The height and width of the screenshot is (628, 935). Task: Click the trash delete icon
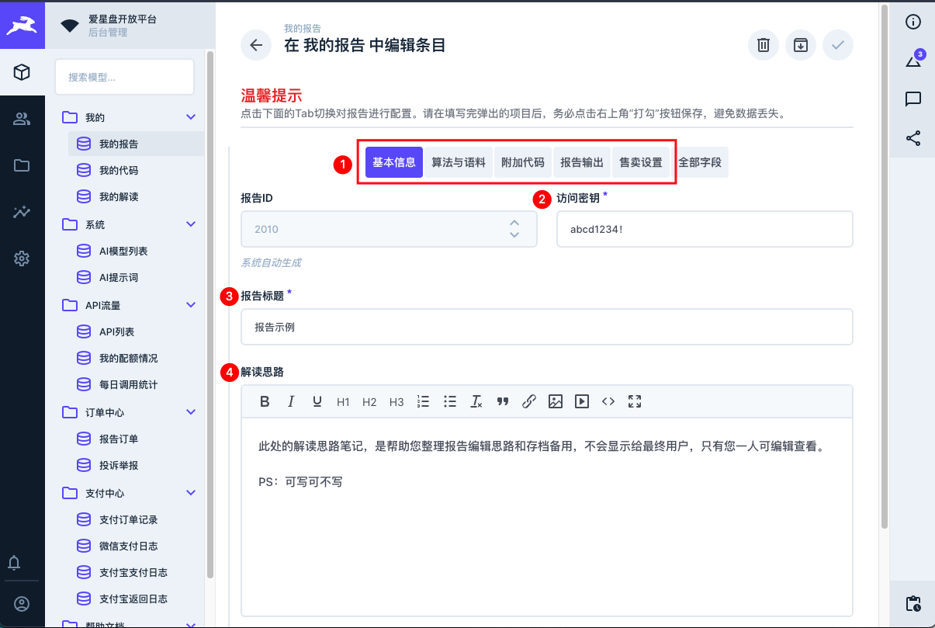(764, 45)
